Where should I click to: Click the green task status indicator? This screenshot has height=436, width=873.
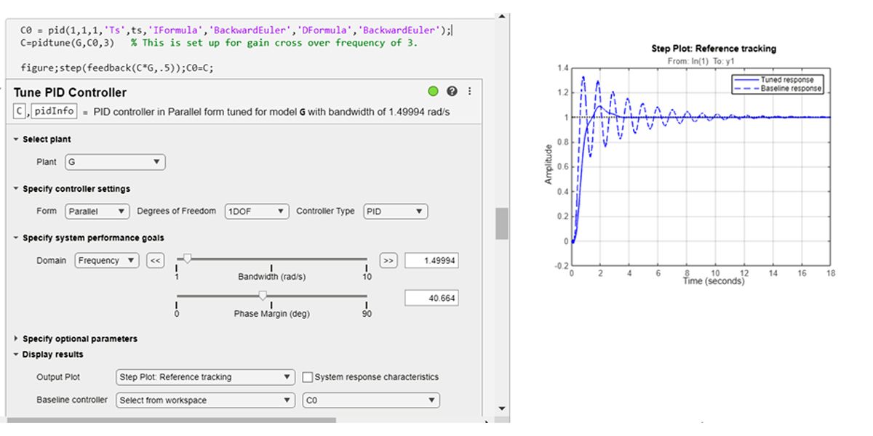coord(432,91)
